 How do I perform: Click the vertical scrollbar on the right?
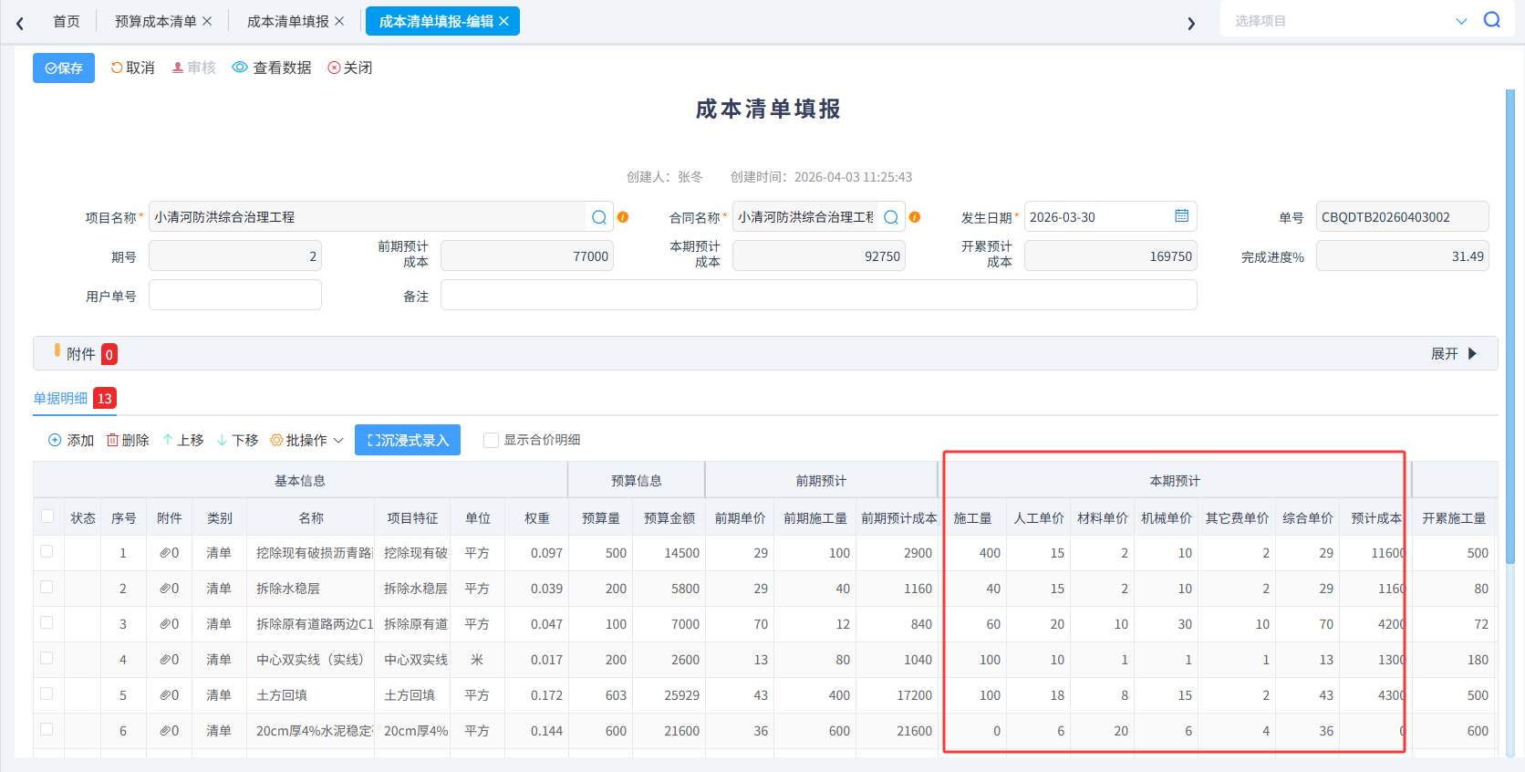click(x=1510, y=329)
